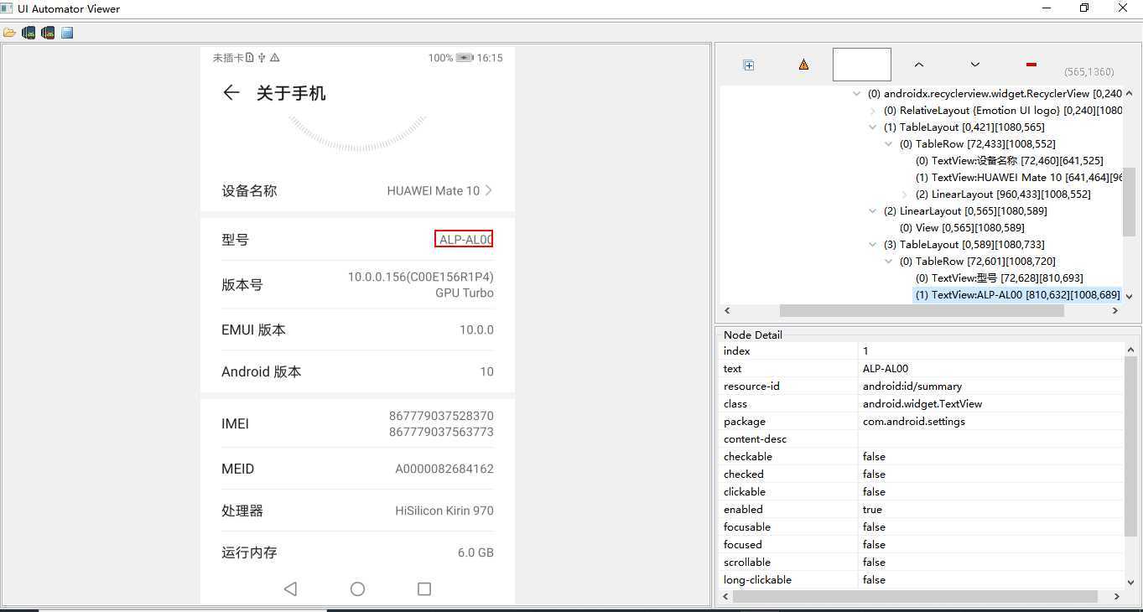The width and height of the screenshot is (1143, 612).
Task: Click the class value android.widget.TextView
Action: pos(922,404)
